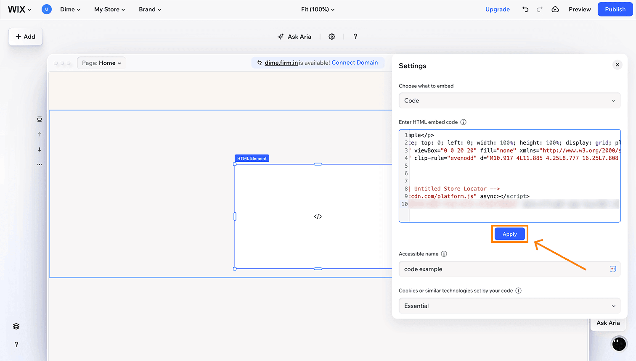Move section down with the arrow

click(40, 150)
